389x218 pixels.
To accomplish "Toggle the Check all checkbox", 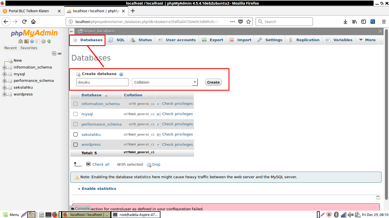I will [x=88, y=164].
